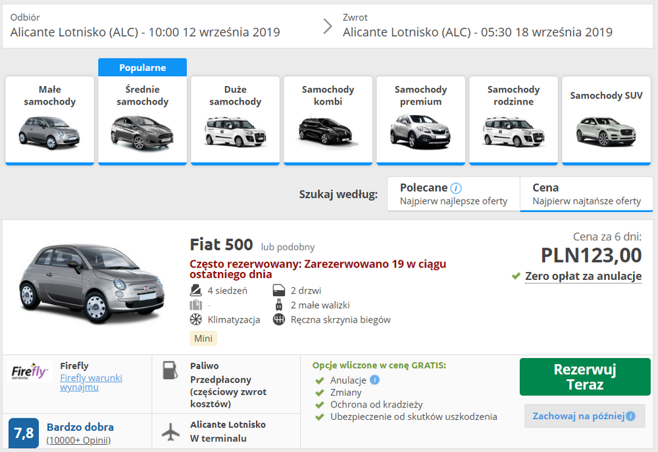Click the Fiat 500 title

pos(221,244)
